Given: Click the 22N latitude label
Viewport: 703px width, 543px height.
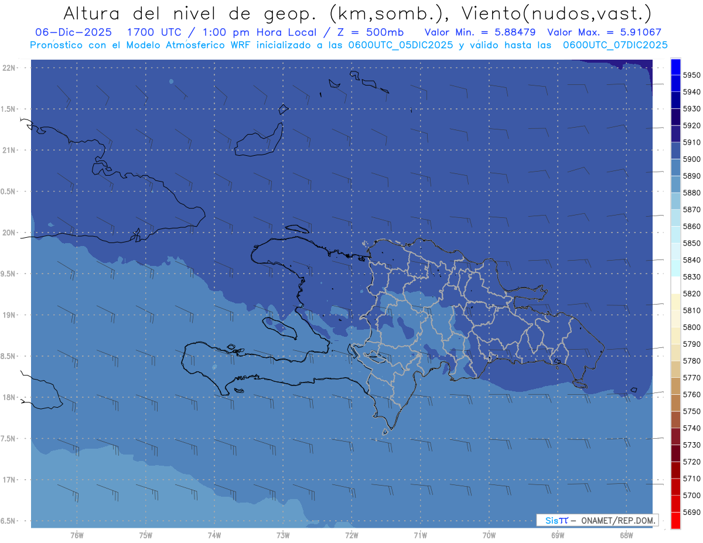Looking at the screenshot, I should [10, 68].
